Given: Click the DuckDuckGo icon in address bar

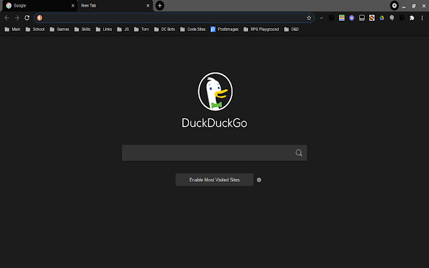Looking at the screenshot, I should [40, 18].
